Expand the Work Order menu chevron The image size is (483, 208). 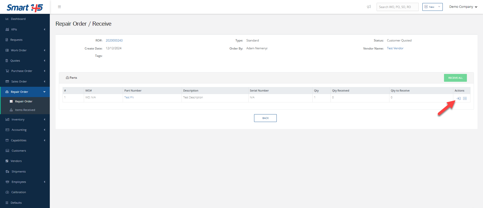45,50
